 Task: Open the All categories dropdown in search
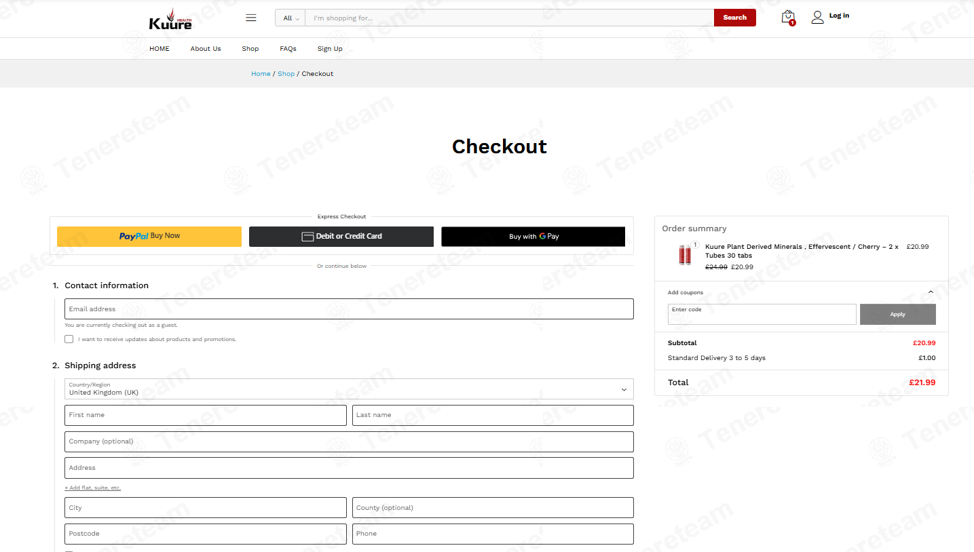click(291, 18)
